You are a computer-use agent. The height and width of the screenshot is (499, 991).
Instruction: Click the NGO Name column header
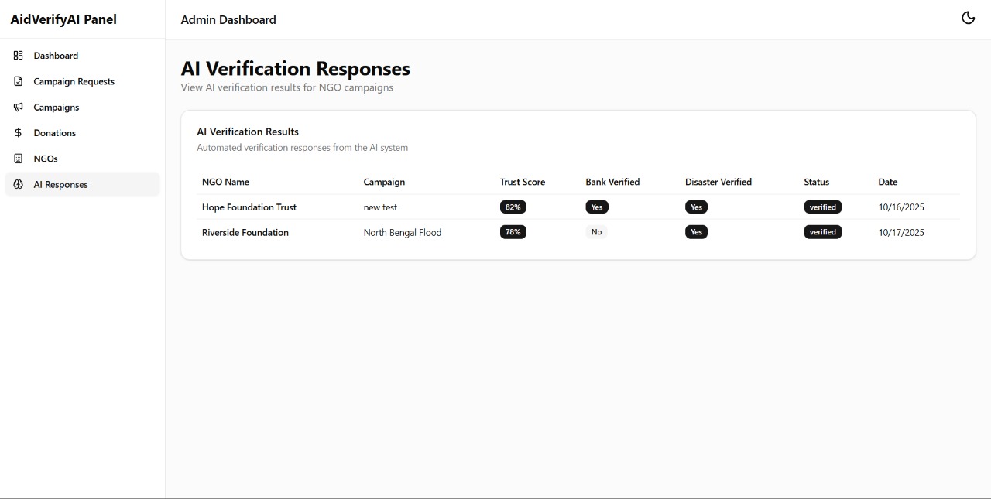pyautogui.click(x=225, y=182)
